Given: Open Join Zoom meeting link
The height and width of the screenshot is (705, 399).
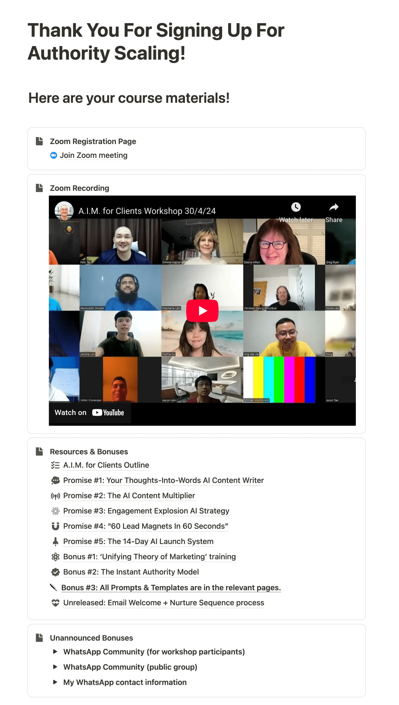Looking at the screenshot, I should (x=94, y=155).
